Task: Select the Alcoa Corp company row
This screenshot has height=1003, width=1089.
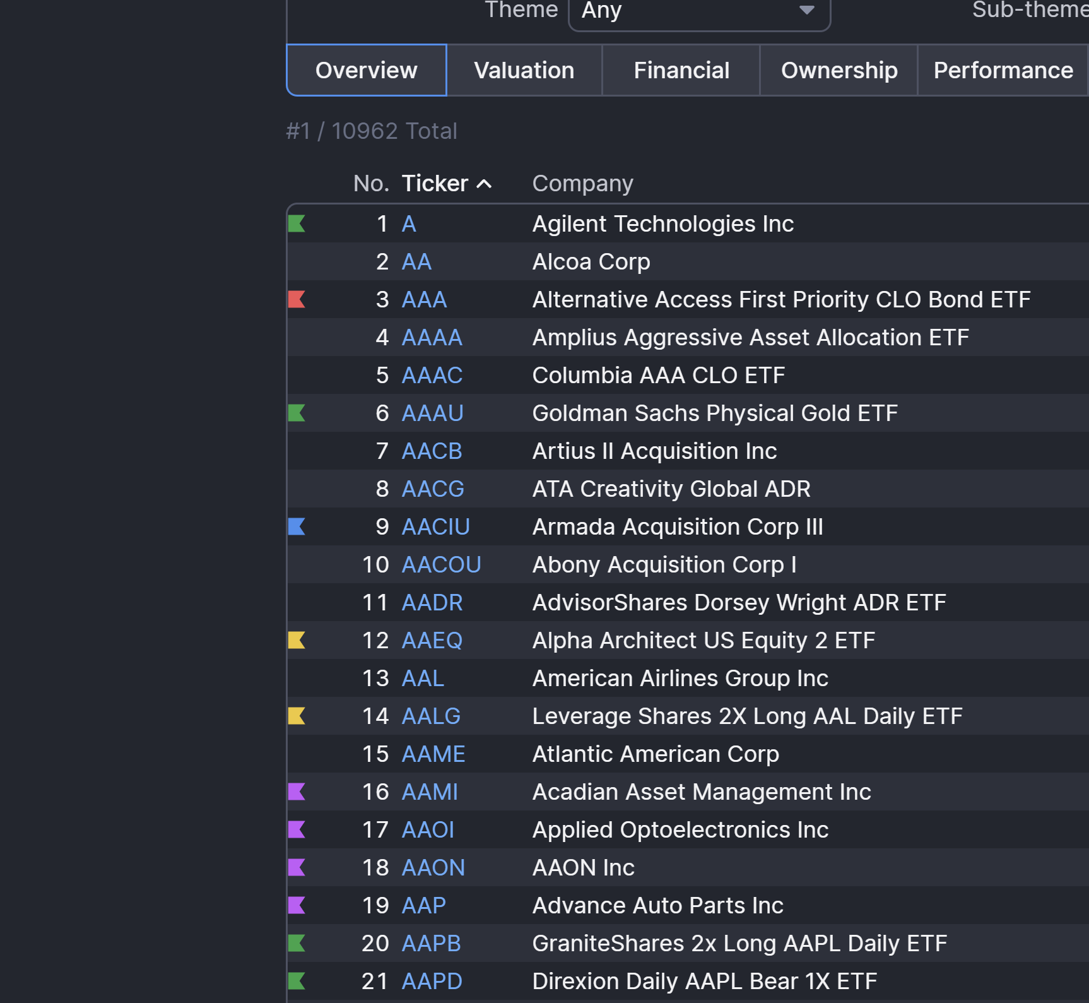Action: tap(591, 262)
